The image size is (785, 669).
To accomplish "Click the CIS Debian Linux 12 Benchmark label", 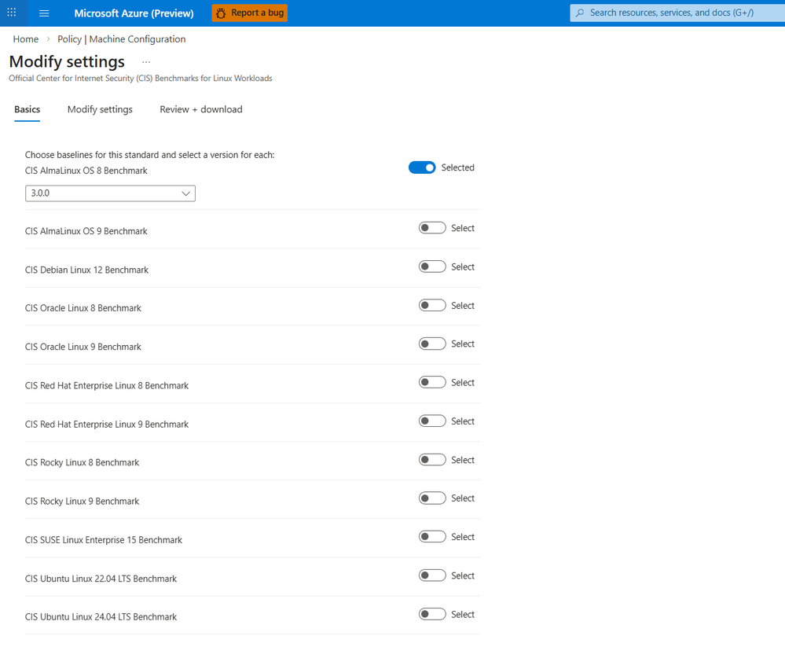I will click(86, 270).
